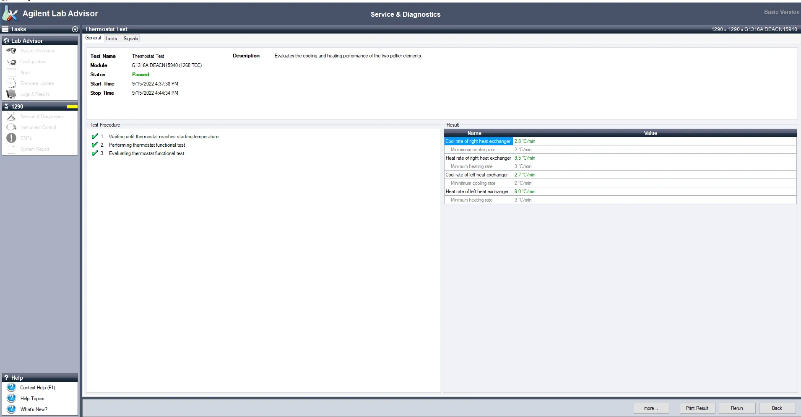
Task: Click the Help Topics question icon
Action: pos(12,399)
